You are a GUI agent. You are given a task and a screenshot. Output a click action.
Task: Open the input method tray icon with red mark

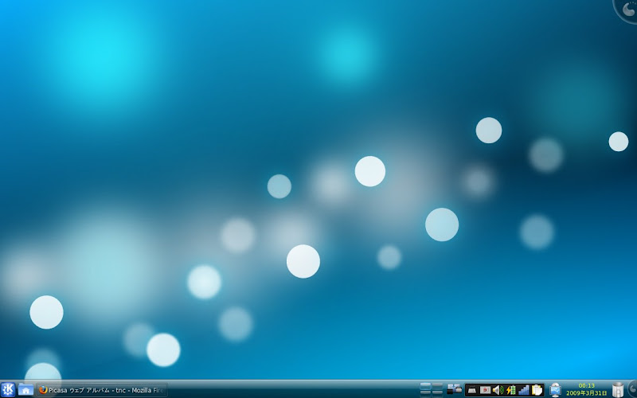485,390
